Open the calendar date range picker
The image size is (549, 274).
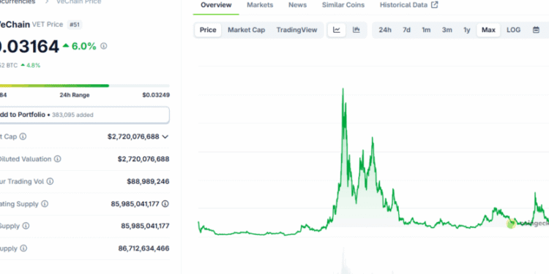pyautogui.click(x=536, y=30)
